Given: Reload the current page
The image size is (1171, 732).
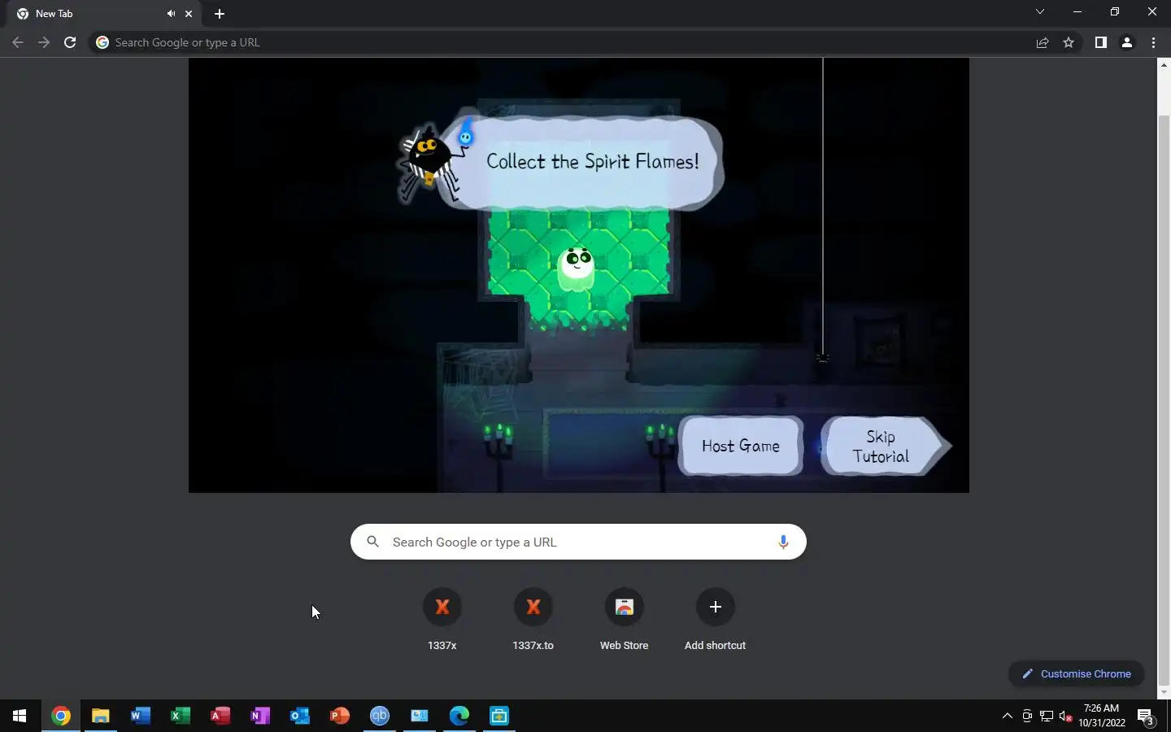Looking at the screenshot, I should point(70,42).
